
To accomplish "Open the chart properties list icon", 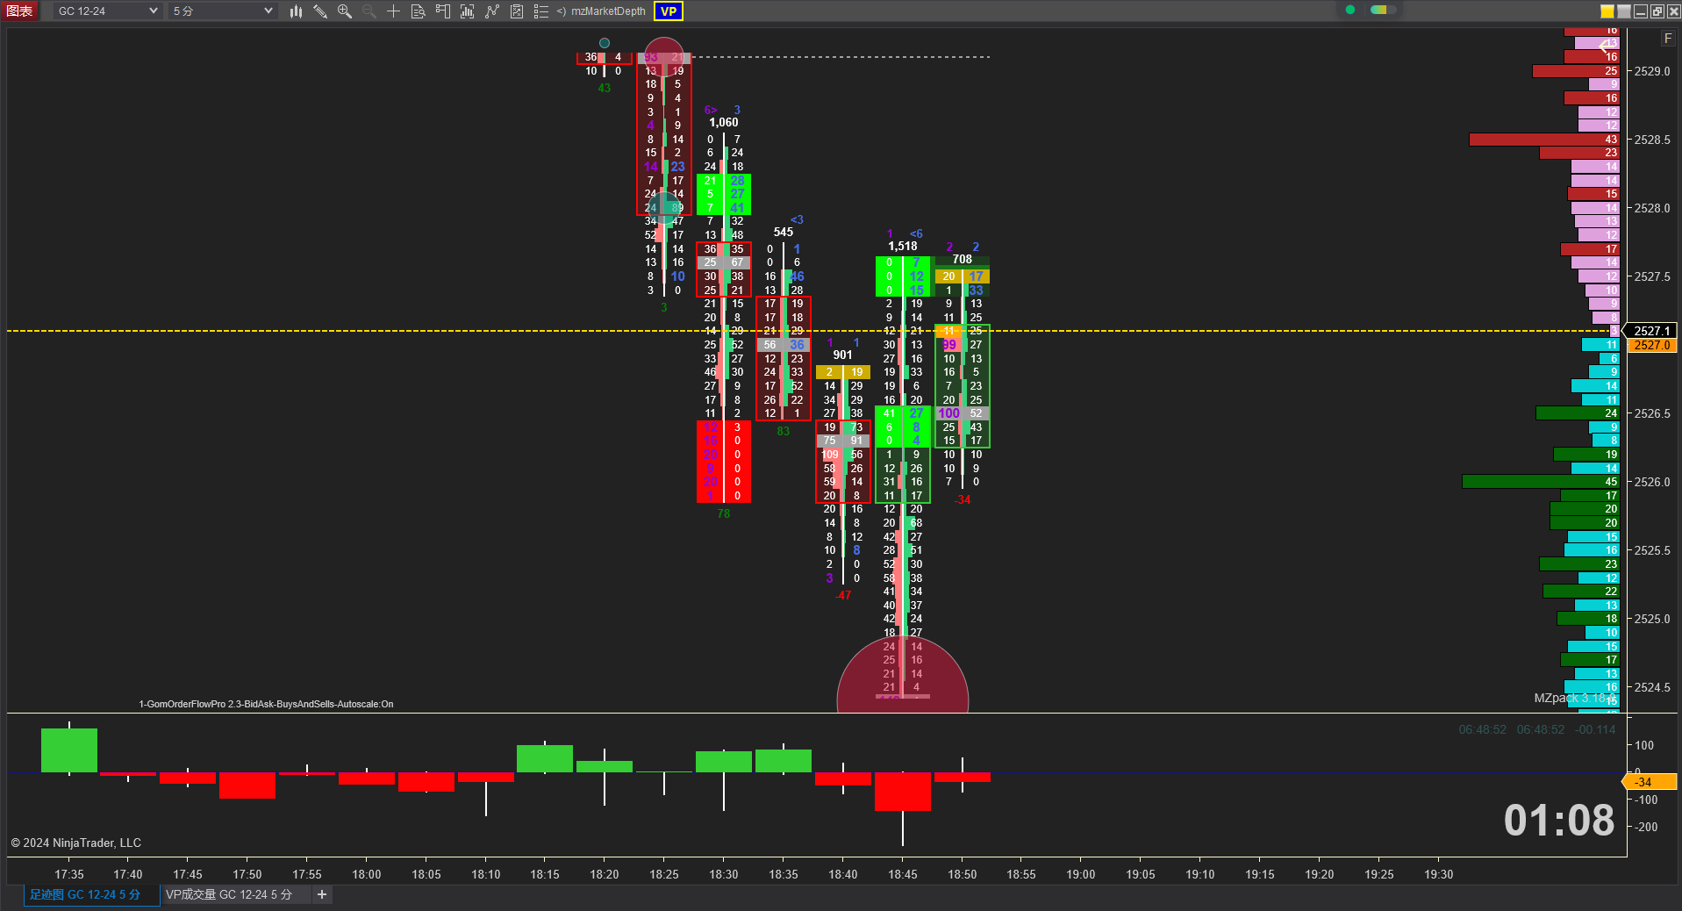I will pos(541,11).
